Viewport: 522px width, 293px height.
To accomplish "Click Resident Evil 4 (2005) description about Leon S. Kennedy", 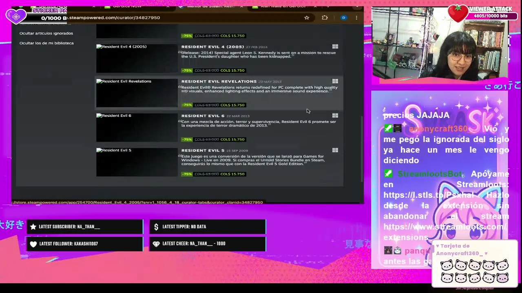I will coord(259,55).
